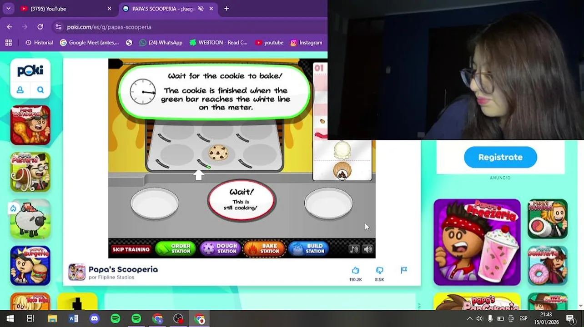Switch ESP keyboard language indicator
The width and height of the screenshot is (584, 327).
click(524, 319)
